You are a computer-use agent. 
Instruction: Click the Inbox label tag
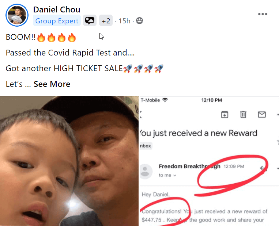pos(146,146)
